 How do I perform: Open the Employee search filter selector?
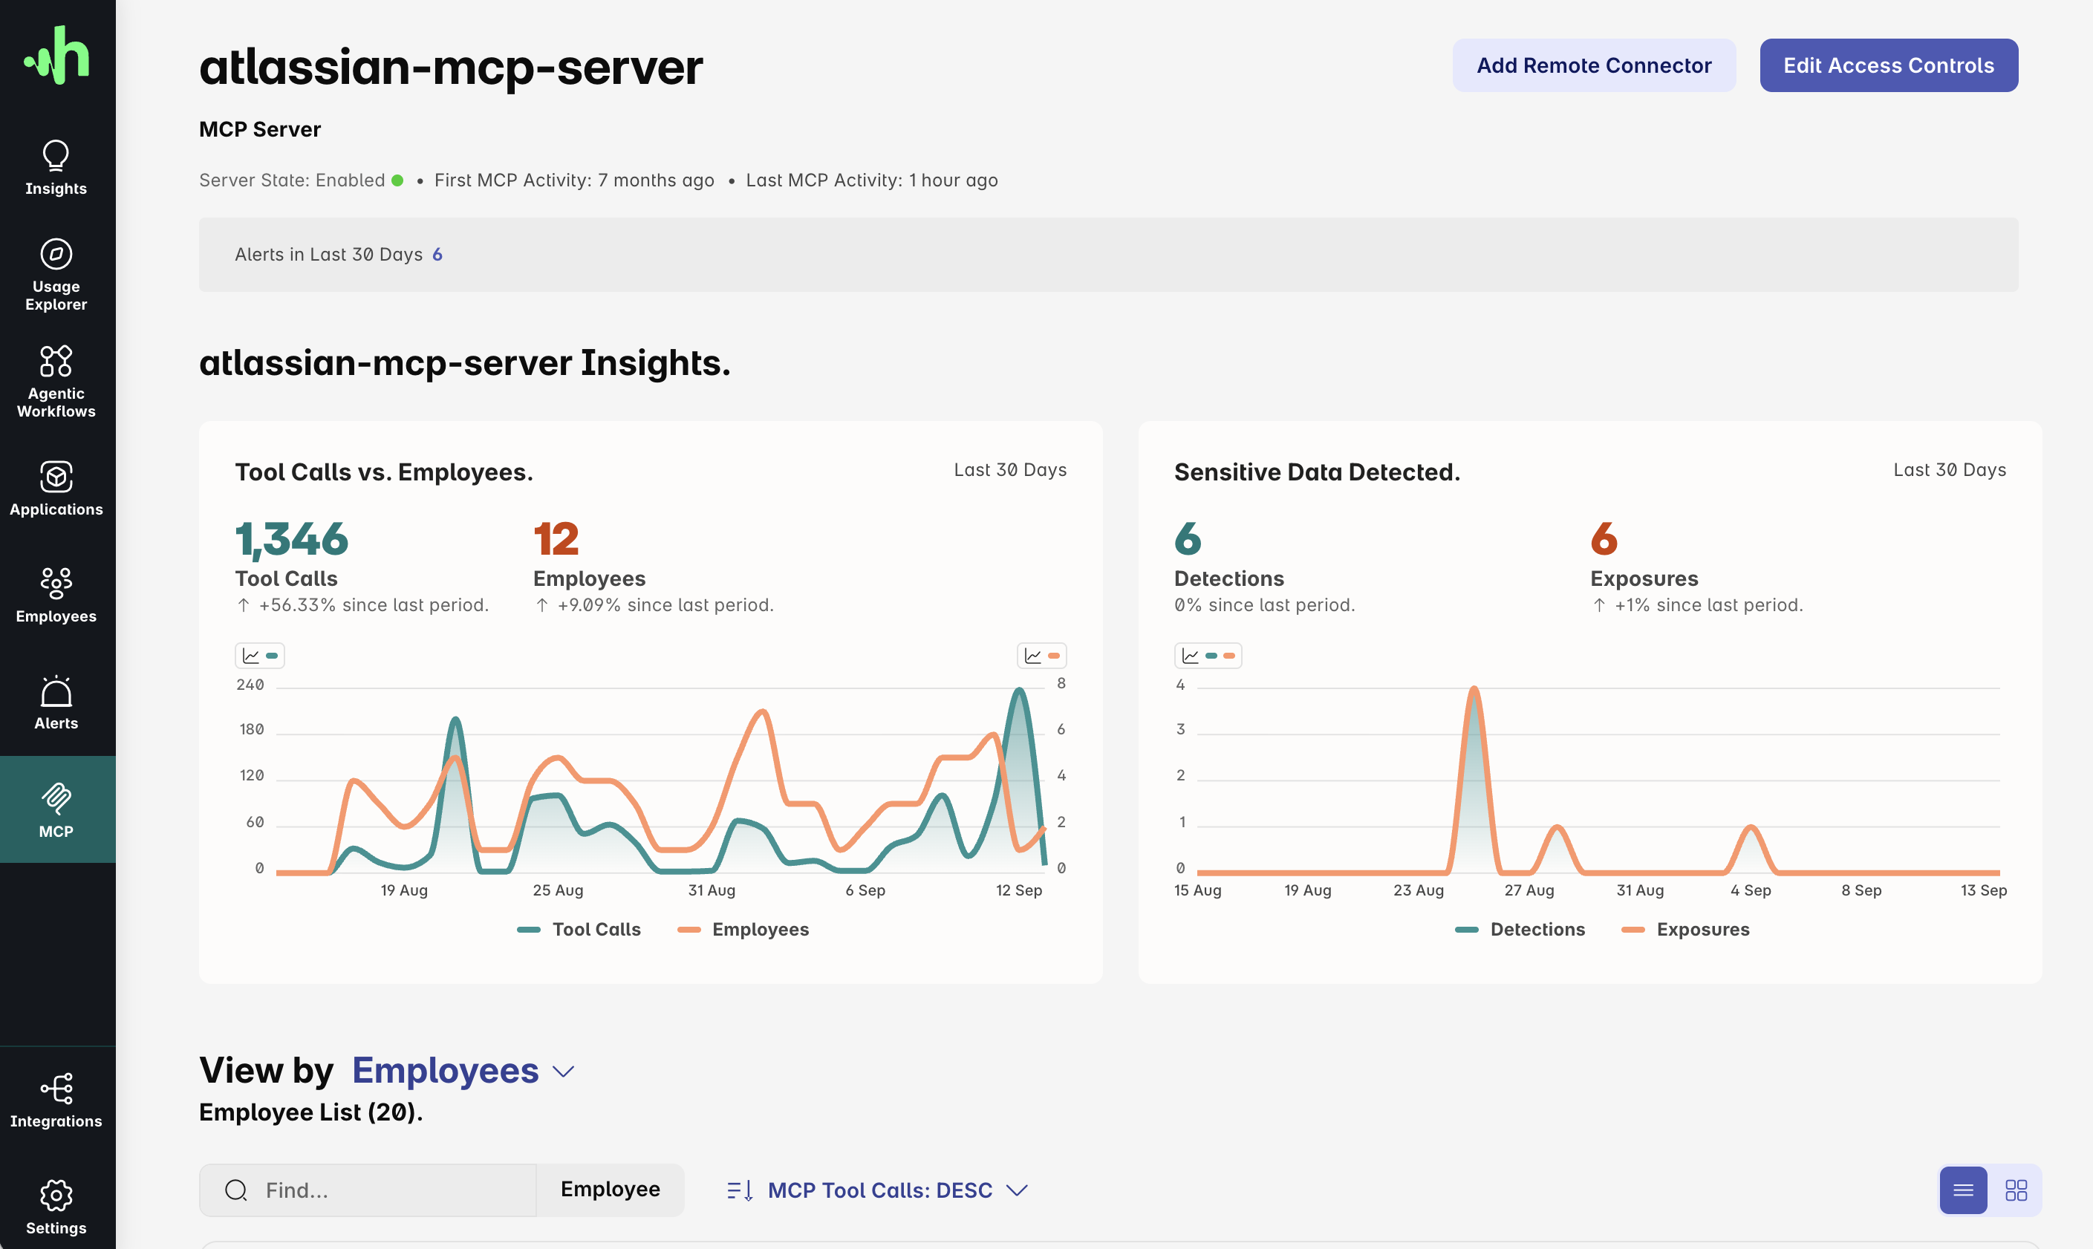pyautogui.click(x=610, y=1190)
